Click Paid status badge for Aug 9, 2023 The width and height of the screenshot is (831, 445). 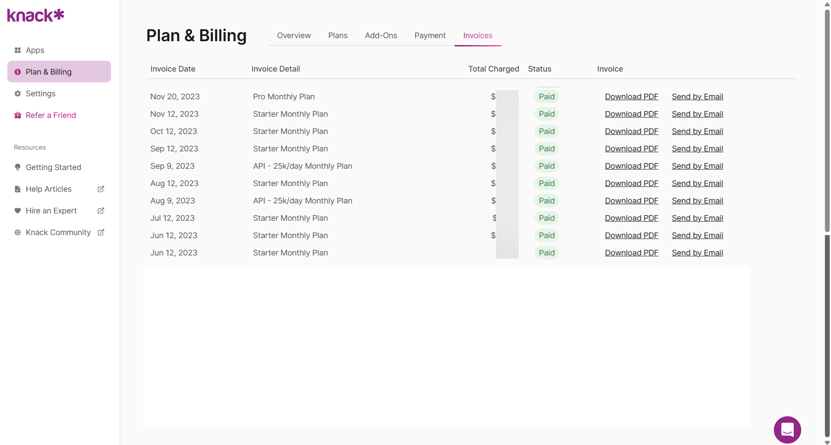[546, 201]
